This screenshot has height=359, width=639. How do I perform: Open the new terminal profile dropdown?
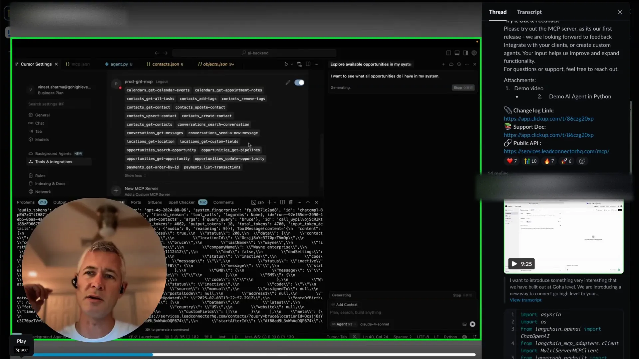tap(275, 202)
